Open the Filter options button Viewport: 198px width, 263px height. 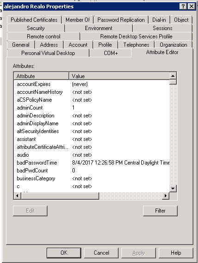coord(160,211)
